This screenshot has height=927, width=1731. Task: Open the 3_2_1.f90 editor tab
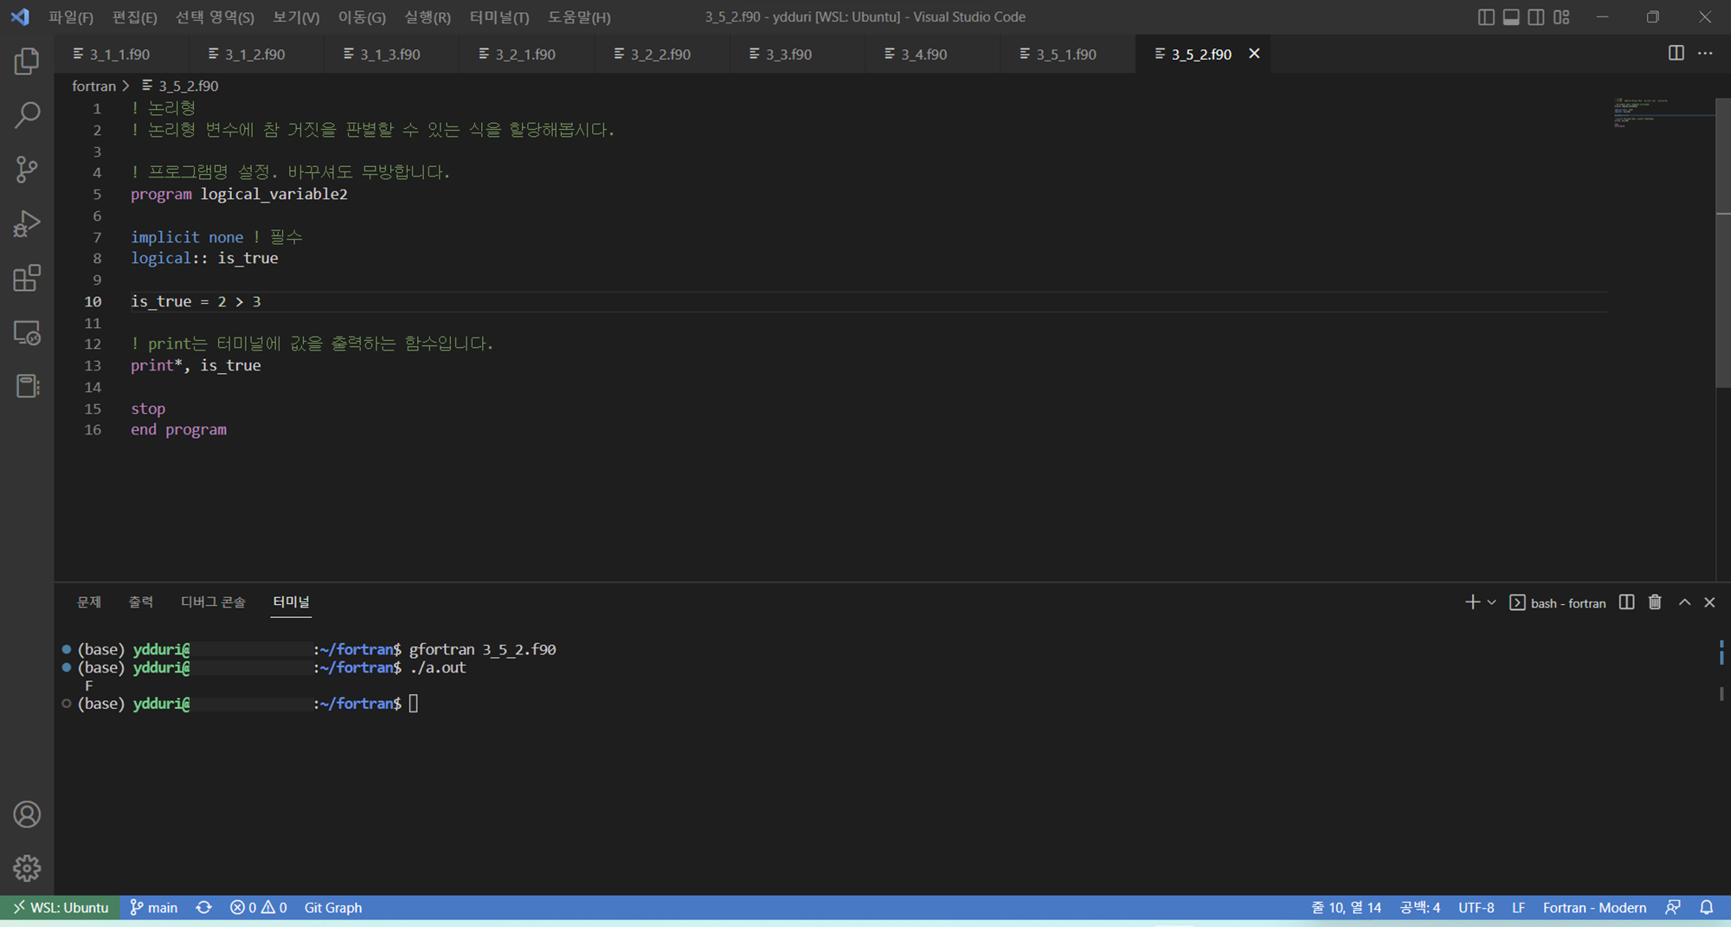[525, 54]
